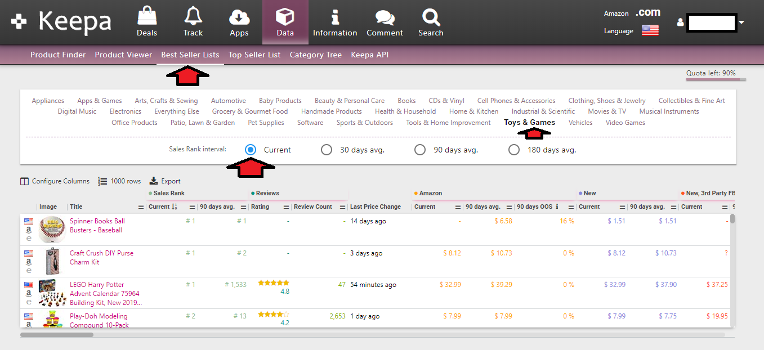Open the Deals shopping bag icon

147,16
